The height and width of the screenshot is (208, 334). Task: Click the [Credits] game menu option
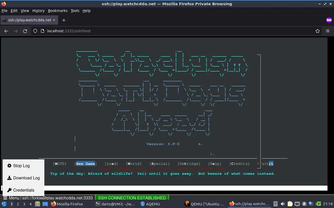pyautogui.click(x=239, y=164)
